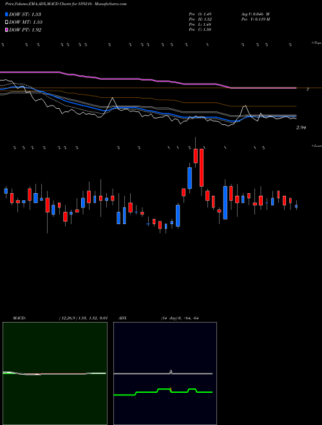Screen dimensions: 322x425
Task: Click the magenta DOW PT legend swatch
Action: pos(6,30)
